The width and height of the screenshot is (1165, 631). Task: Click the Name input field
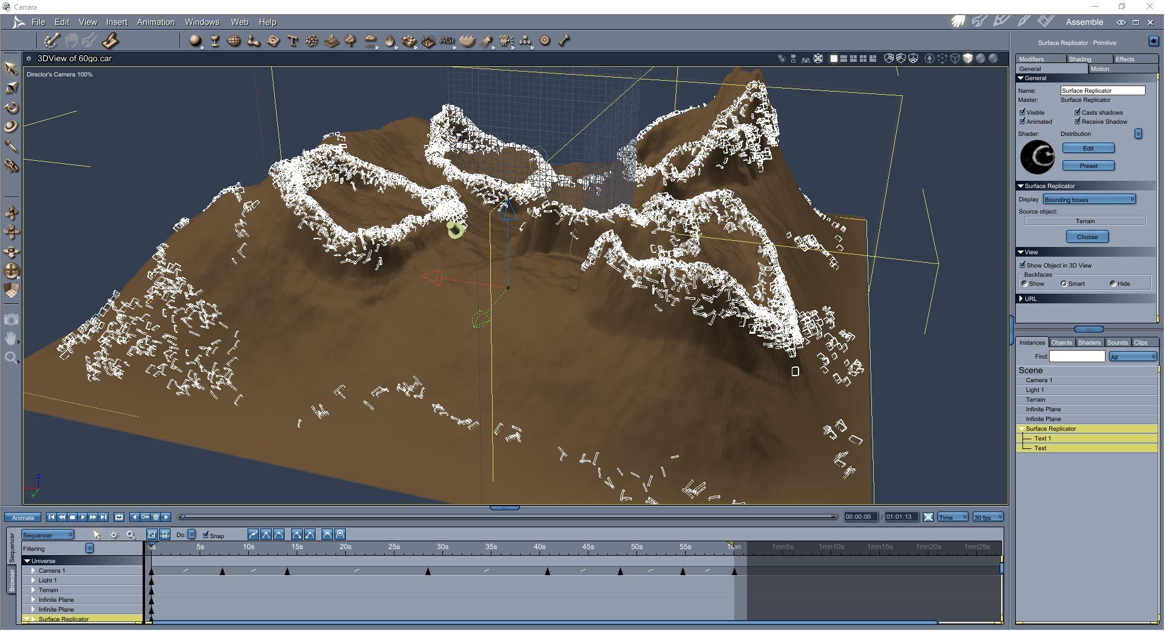[x=1103, y=90]
